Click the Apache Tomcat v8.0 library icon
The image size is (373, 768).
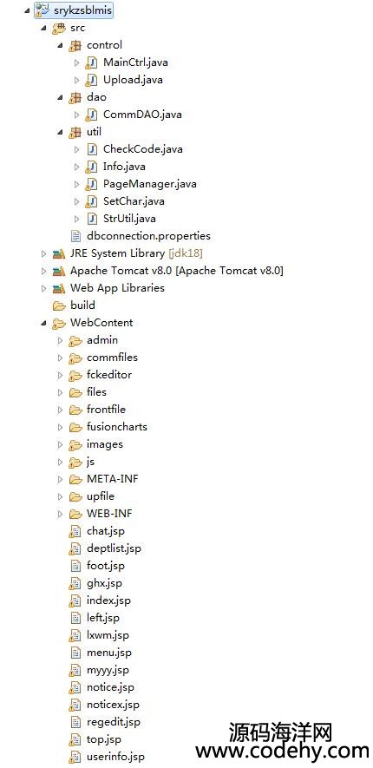[x=59, y=271]
